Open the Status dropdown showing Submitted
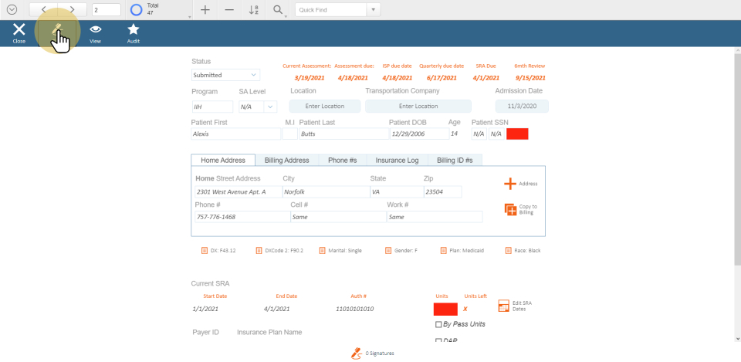This screenshot has width=741, height=362. pyautogui.click(x=225, y=75)
